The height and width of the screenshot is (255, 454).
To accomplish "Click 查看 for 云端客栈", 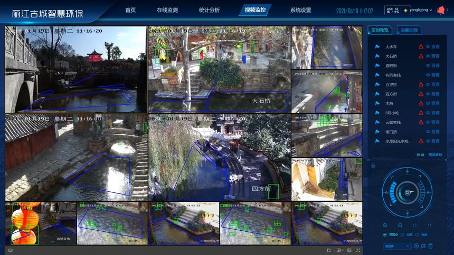I will 436,122.
